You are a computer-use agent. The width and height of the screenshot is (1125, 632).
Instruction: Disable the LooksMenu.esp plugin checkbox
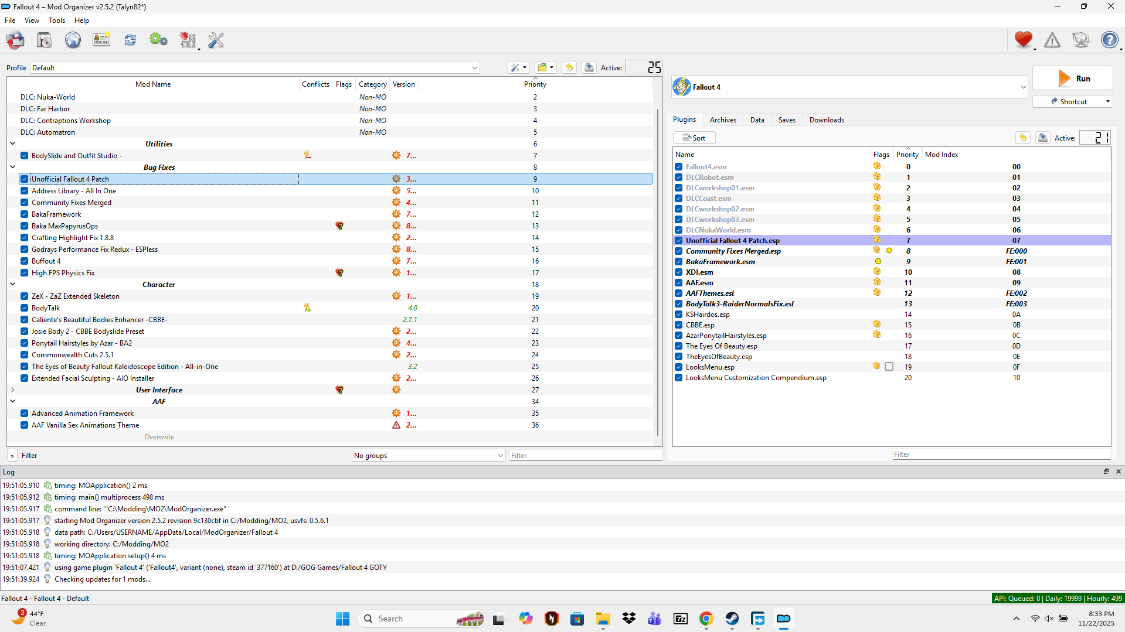coord(678,367)
